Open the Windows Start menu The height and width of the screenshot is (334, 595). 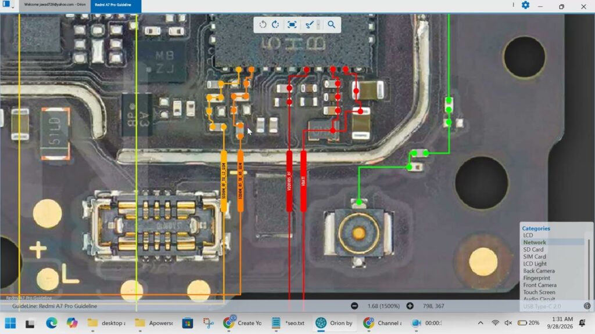tap(10, 323)
